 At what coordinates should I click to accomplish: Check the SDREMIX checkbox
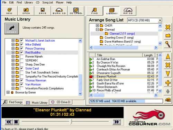[x=21, y=60]
